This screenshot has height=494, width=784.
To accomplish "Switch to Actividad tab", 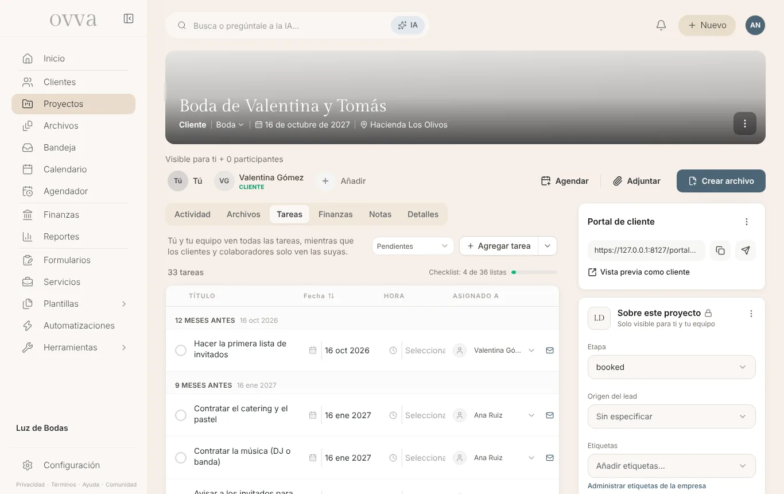I will tap(192, 214).
